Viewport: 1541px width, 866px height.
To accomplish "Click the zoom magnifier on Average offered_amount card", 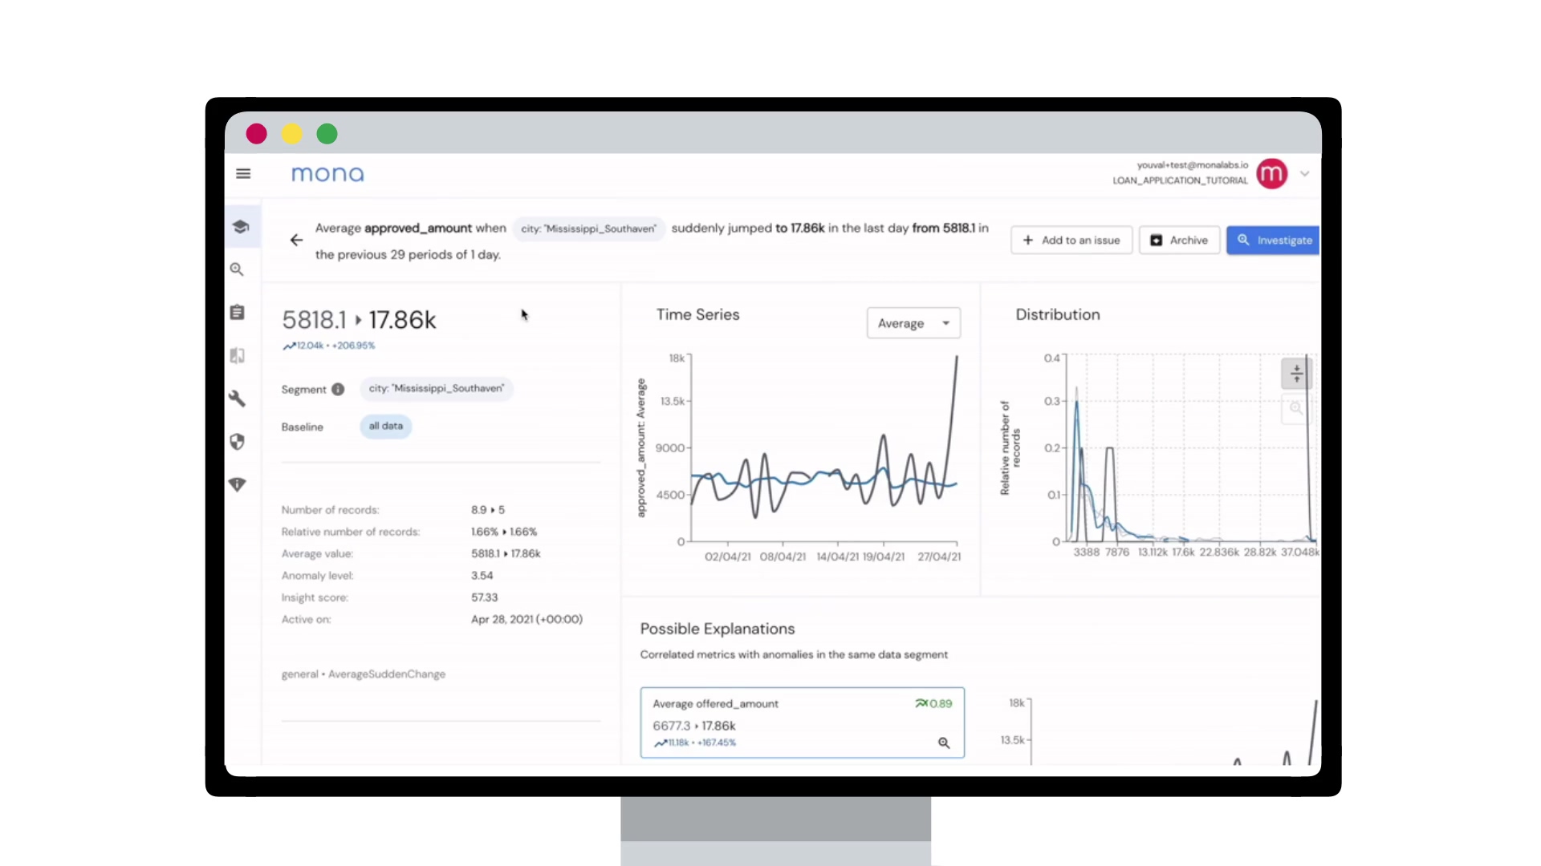I will coord(943,743).
